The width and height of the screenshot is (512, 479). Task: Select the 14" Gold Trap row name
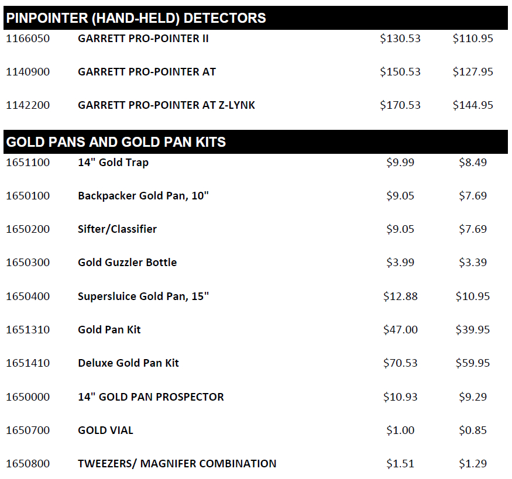point(113,163)
